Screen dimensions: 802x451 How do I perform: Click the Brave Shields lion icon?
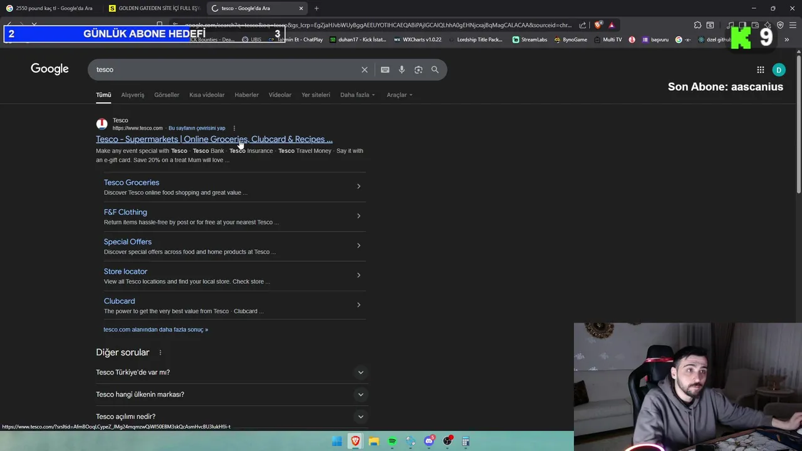click(x=598, y=25)
